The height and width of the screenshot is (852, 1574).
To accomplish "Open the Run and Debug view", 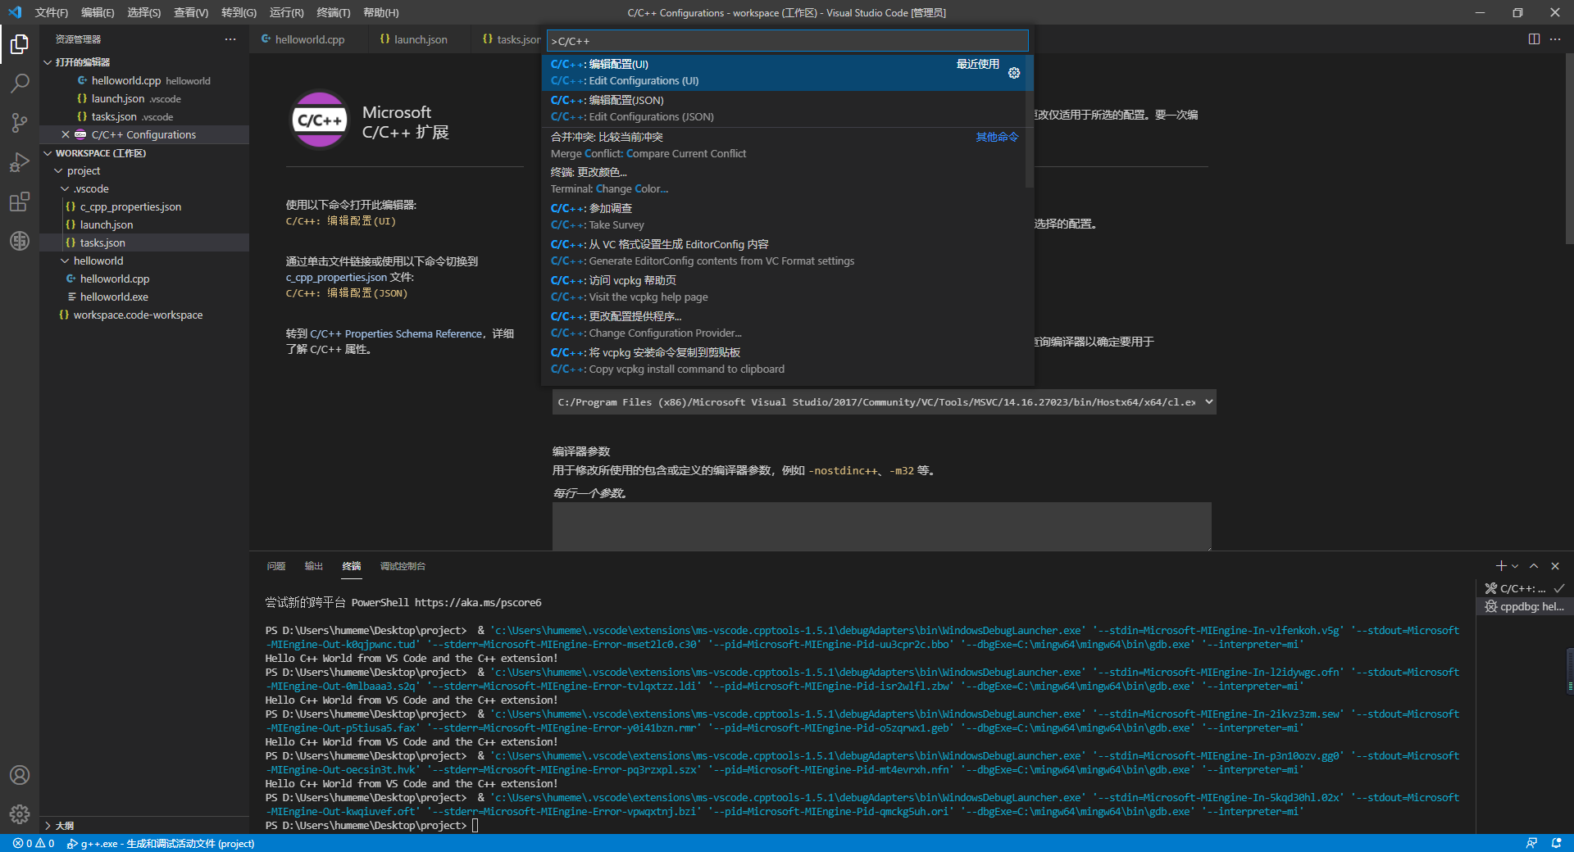I will 20,162.
